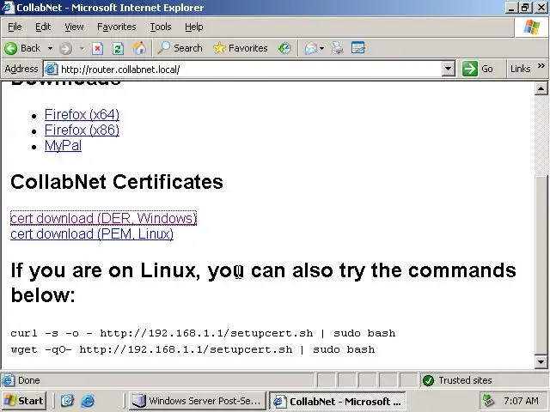Click the Back button in the toolbar
Viewport: 550px width, 412px height.
click(x=22, y=48)
